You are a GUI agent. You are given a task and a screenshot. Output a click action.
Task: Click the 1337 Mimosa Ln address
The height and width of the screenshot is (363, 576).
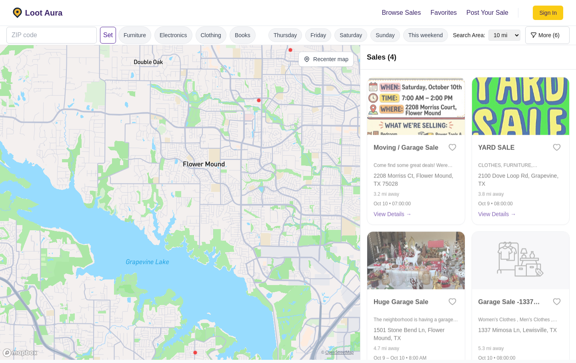pyautogui.click(x=517, y=330)
